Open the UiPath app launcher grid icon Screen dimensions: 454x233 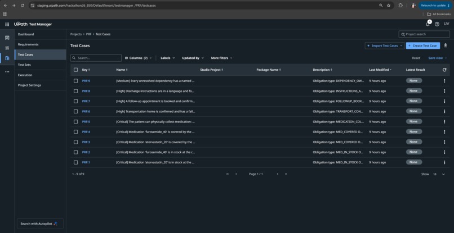pyautogui.click(x=7, y=24)
